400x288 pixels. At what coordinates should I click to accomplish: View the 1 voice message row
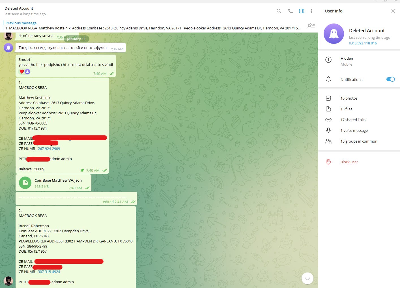[359, 130]
